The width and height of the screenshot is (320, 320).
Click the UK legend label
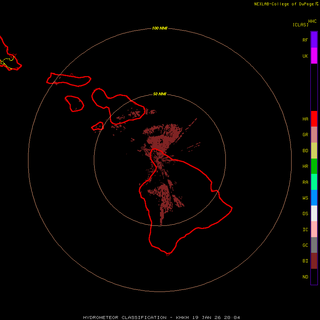pyautogui.click(x=305, y=56)
